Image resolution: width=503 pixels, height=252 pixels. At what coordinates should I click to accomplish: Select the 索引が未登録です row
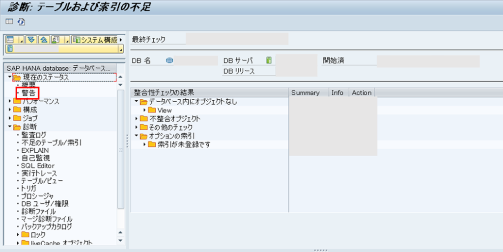click(x=210, y=144)
